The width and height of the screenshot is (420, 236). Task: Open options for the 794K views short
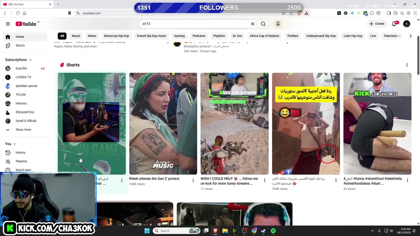[x=336, y=180]
